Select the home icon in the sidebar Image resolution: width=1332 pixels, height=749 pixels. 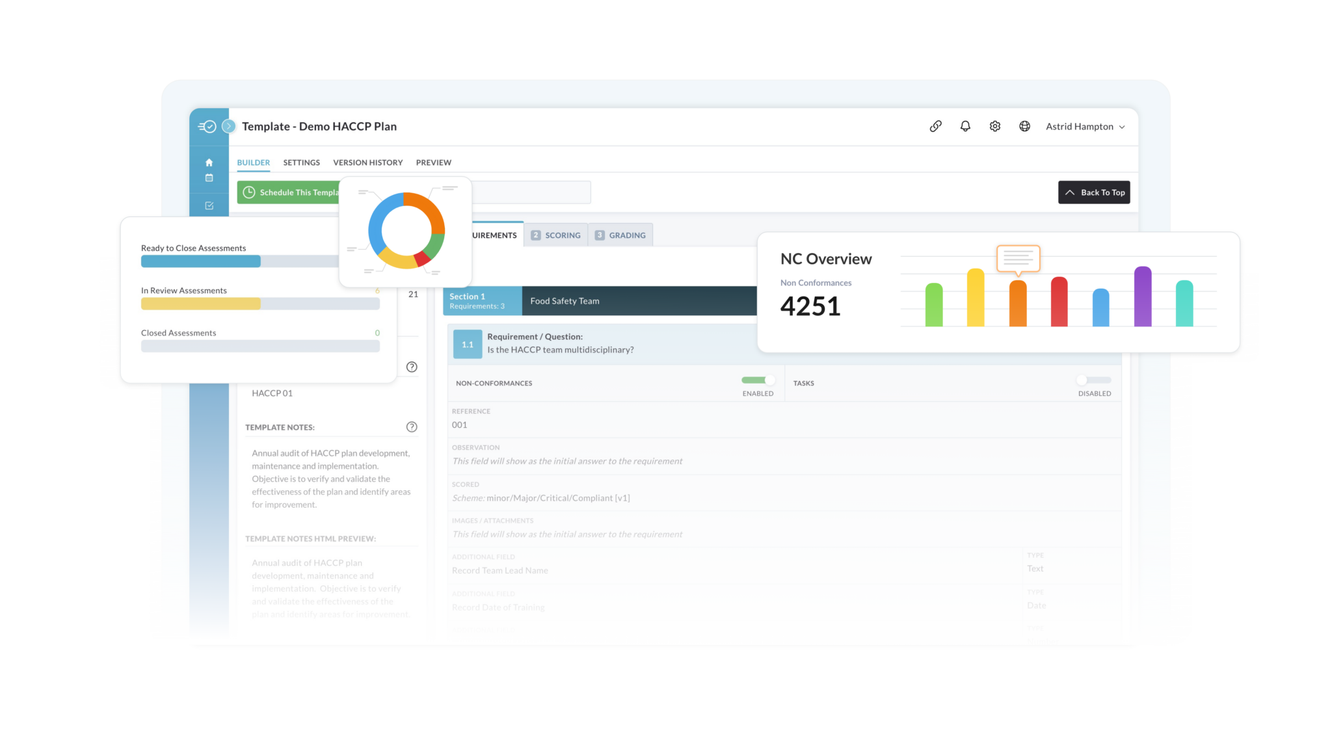(x=209, y=162)
